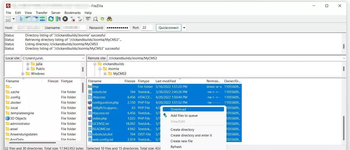Open Quickconnect history dropdown arrow
Screen dimensions: 350x150
pos(184,28)
